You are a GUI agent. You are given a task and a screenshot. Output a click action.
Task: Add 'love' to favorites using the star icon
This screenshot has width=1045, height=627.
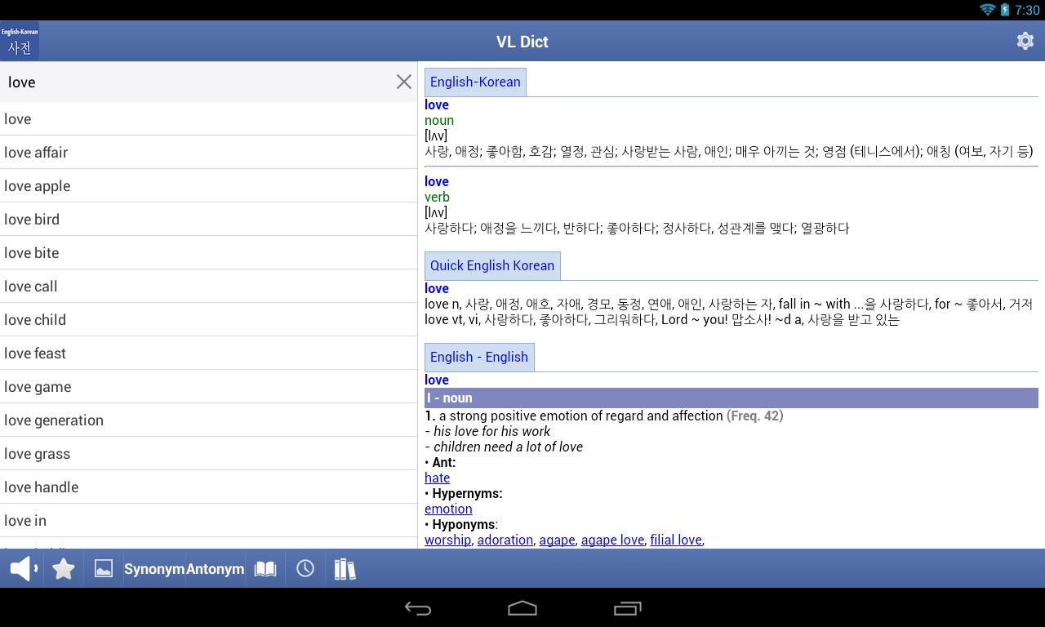point(63,568)
